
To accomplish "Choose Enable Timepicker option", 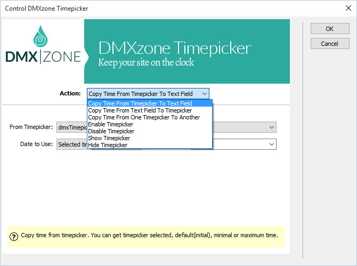I will 150,124.
